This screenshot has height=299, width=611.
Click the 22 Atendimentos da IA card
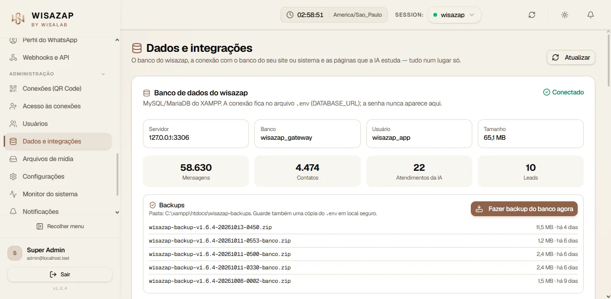(x=419, y=171)
